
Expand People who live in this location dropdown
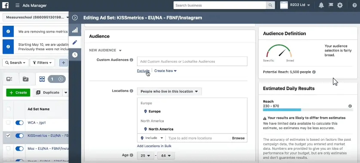(x=169, y=91)
